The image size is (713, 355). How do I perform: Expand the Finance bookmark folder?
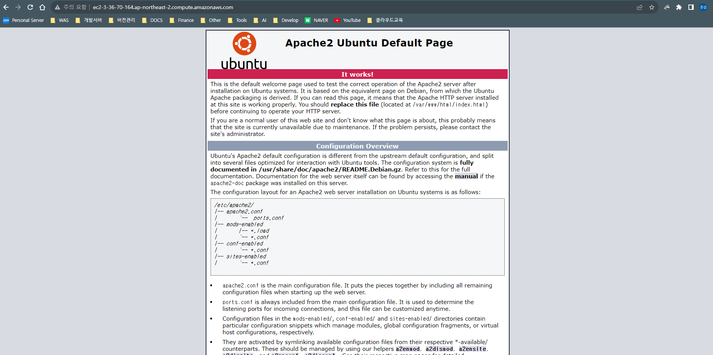(182, 20)
